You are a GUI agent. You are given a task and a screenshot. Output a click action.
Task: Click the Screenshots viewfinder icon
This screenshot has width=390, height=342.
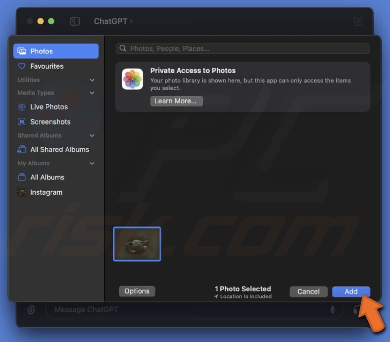22,122
